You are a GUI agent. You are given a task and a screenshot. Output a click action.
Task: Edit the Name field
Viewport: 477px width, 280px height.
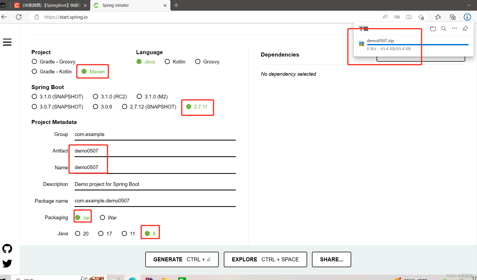(x=155, y=167)
